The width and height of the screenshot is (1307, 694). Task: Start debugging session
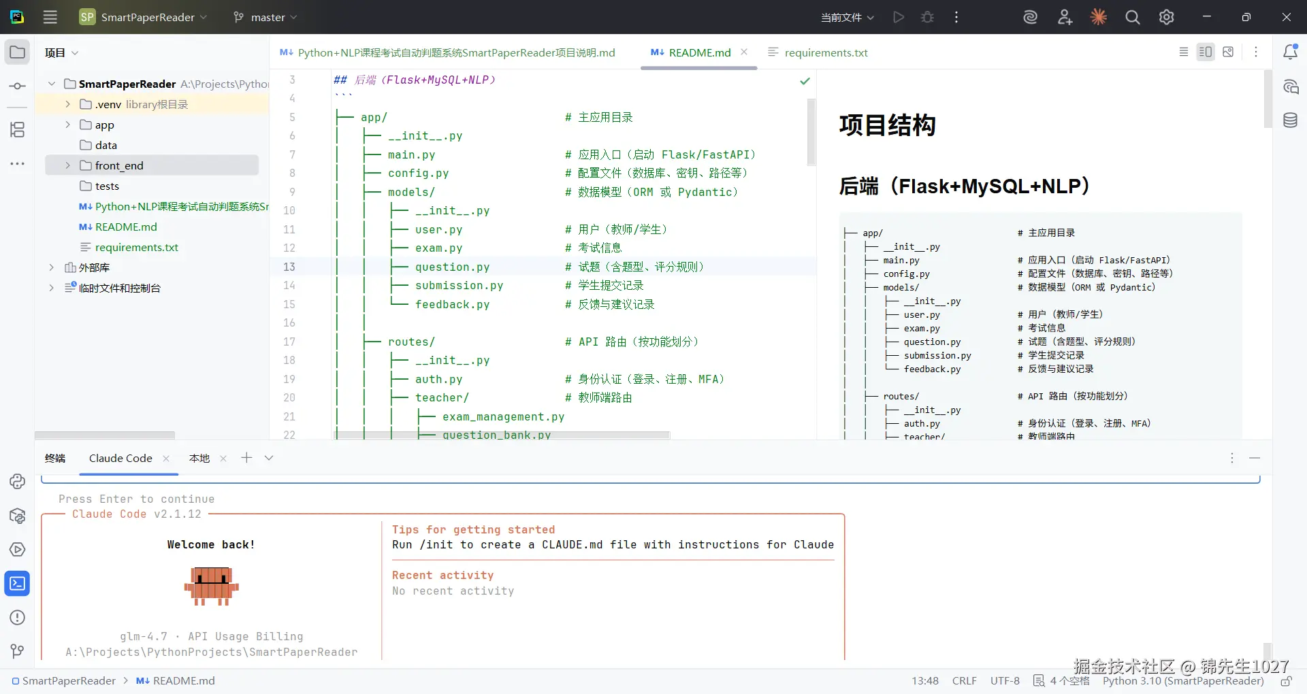pyautogui.click(x=927, y=17)
